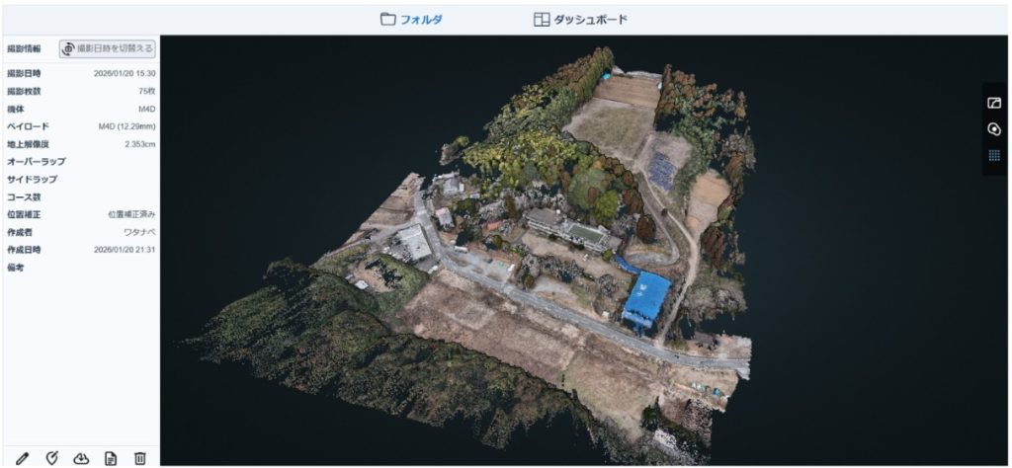Click the top viewer icon in right toolbar
The image size is (1012, 468).
[x=994, y=103]
